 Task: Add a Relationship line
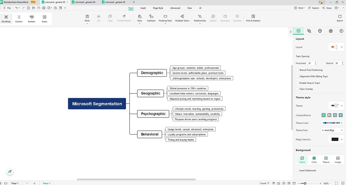click(200, 18)
